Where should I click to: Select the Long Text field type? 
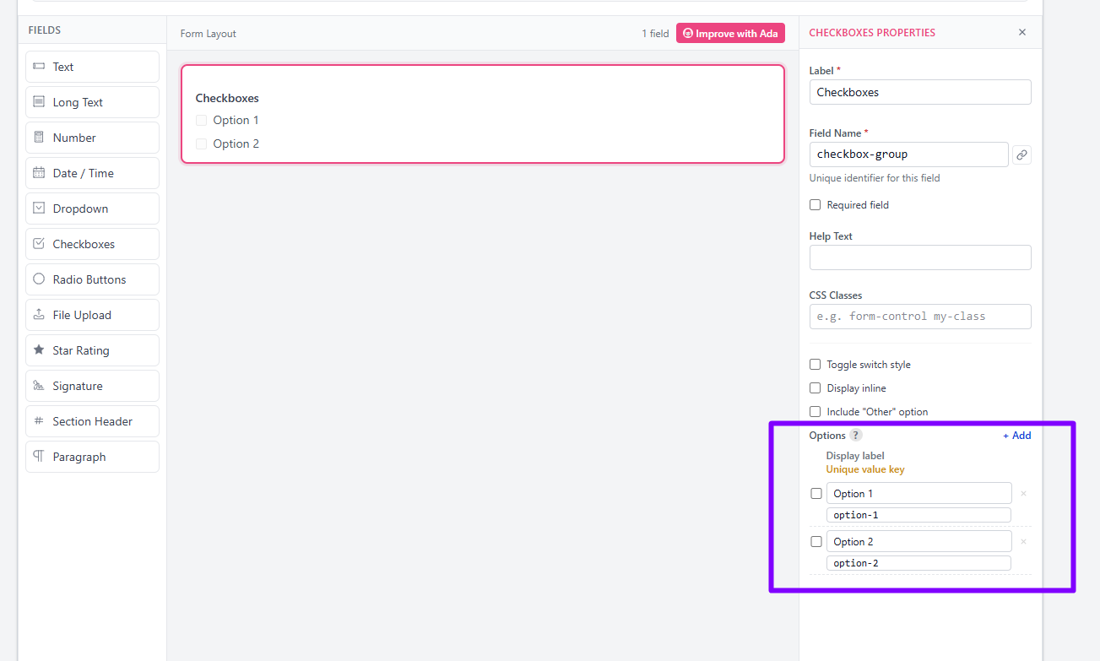pyautogui.click(x=92, y=102)
